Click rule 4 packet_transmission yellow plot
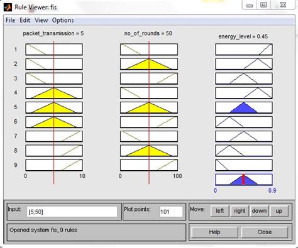The width and height of the screenshot is (298, 248). pos(54,93)
